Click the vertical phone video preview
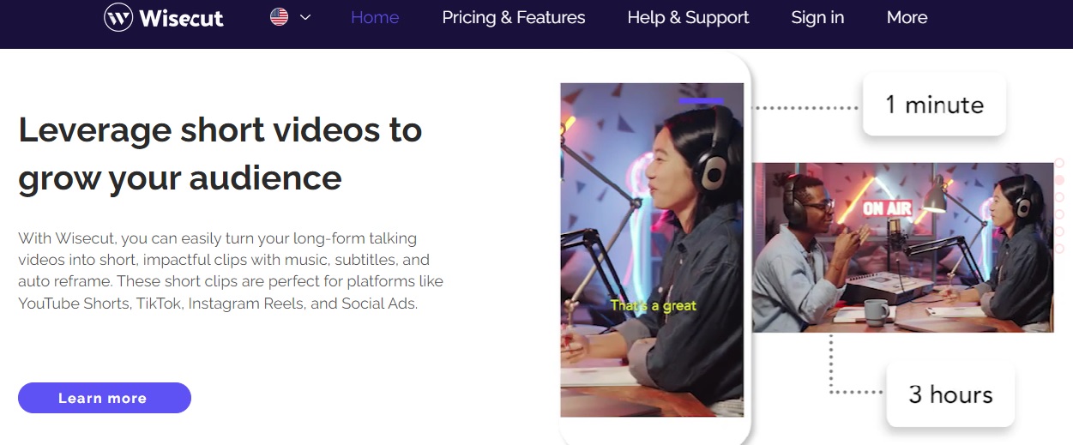Viewport: 1073px width, 445px height. click(652, 250)
